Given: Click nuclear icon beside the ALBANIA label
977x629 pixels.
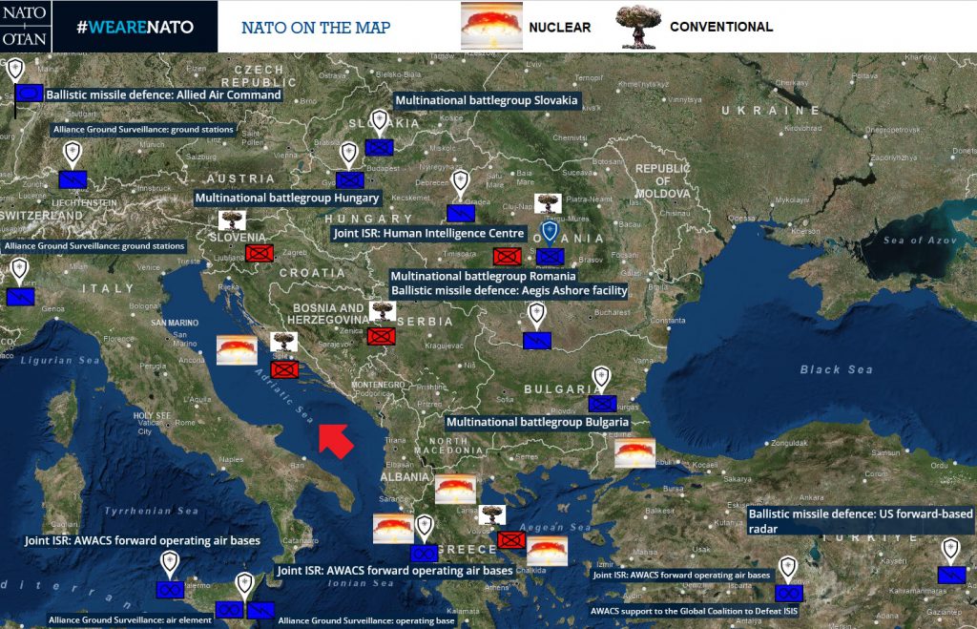Looking at the screenshot, I should click(455, 489).
